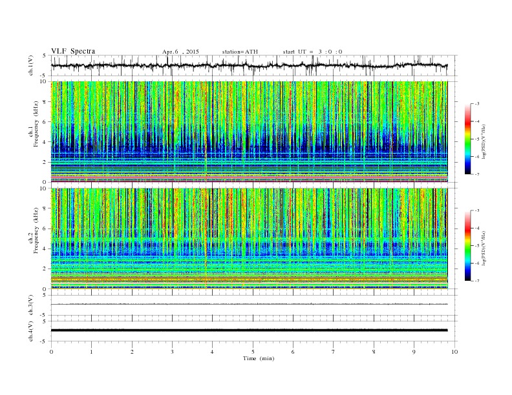Click the '0' tick on the time axis
The width and height of the screenshot is (512, 395).
tap(51, 352)
